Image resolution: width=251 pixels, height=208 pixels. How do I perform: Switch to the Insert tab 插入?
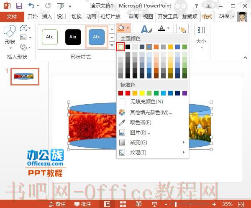tap(47, 16)
